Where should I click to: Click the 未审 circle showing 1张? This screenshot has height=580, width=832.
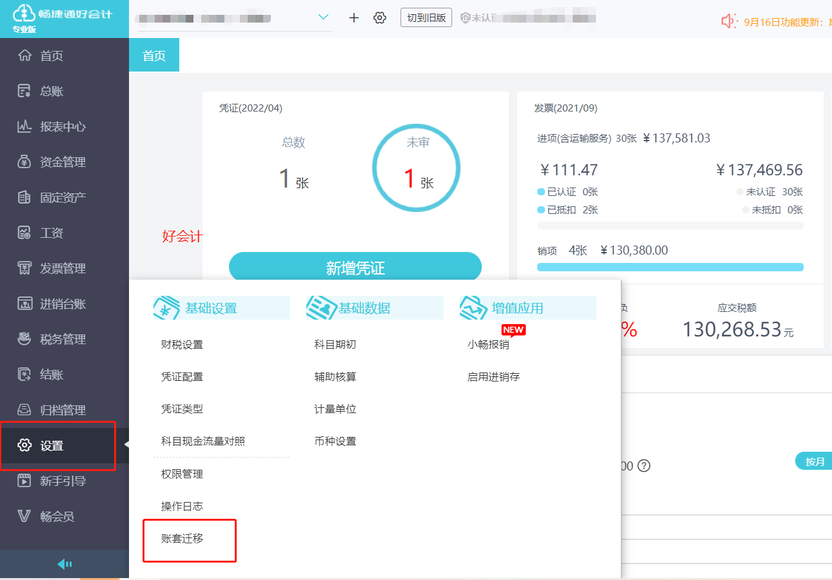coord(416,168)
